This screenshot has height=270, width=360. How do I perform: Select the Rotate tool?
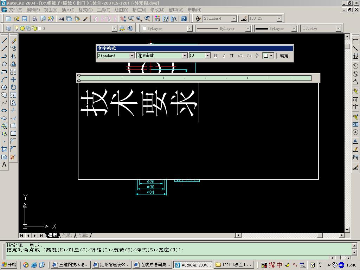tap(13, 87)
